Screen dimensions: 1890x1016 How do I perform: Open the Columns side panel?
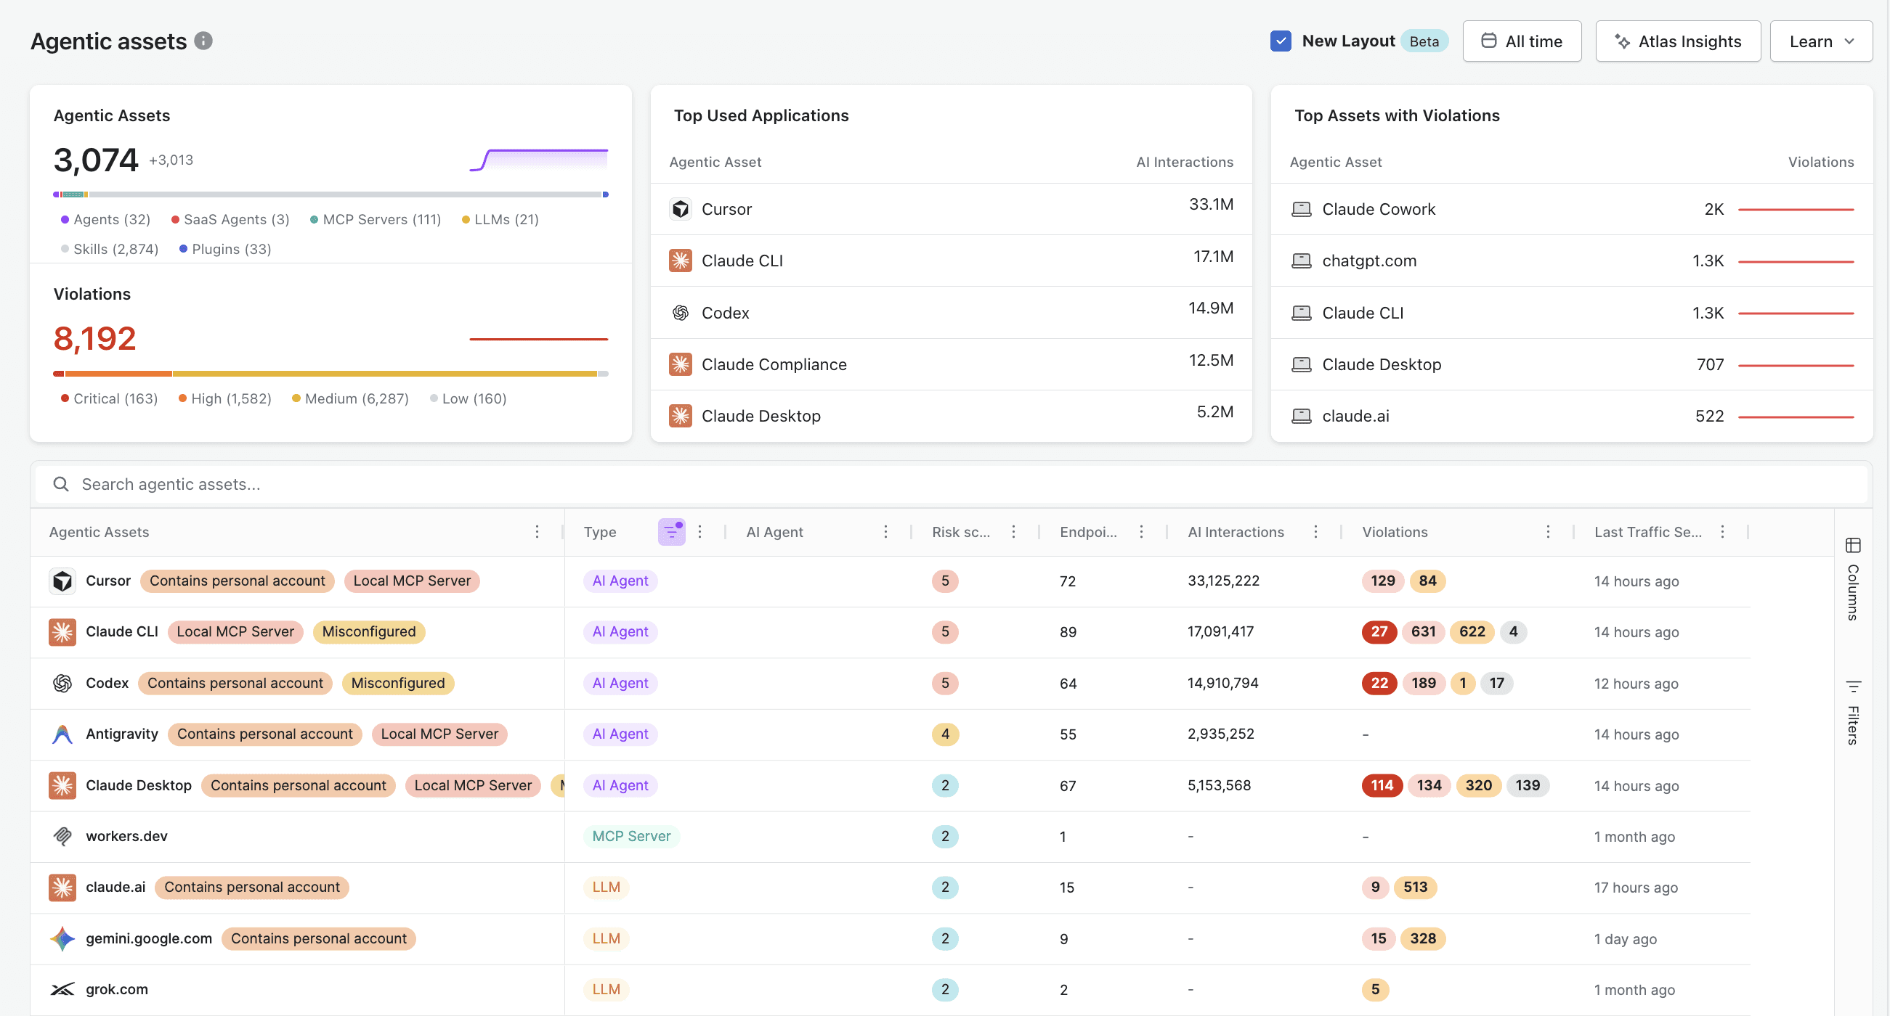pos(1852,579)
